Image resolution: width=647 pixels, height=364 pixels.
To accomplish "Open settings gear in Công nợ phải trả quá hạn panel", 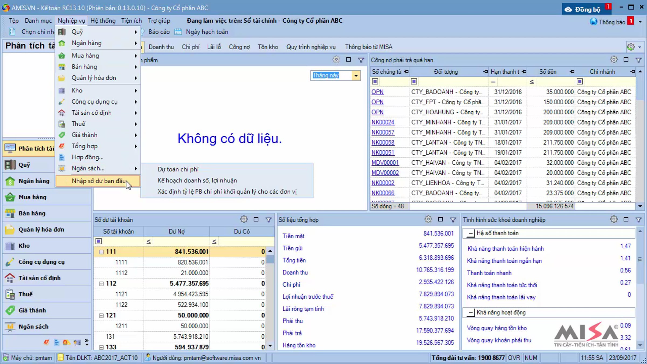I will [614, 60].
